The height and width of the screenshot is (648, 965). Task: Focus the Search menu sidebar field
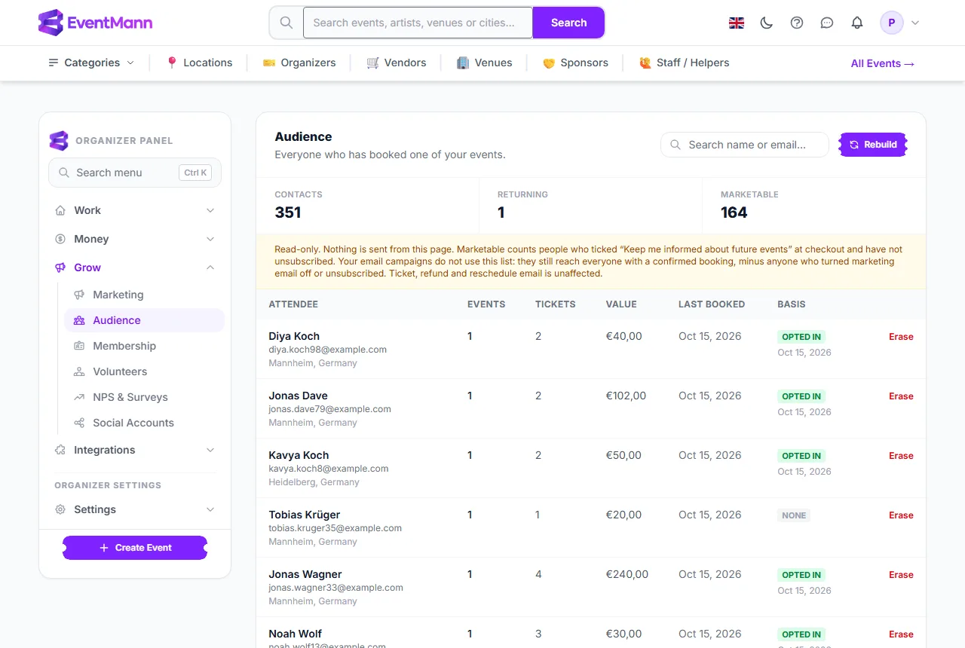point(135,173)
